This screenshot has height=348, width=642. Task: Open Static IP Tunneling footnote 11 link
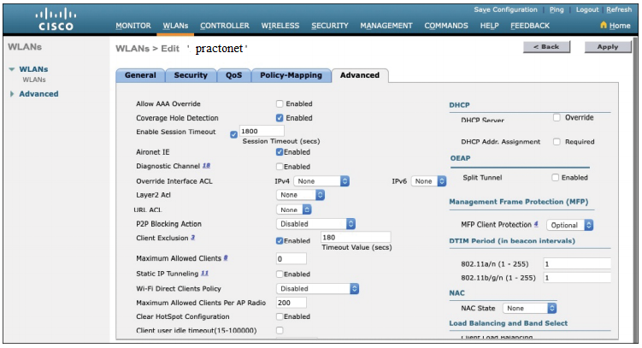tap(204, 273)
